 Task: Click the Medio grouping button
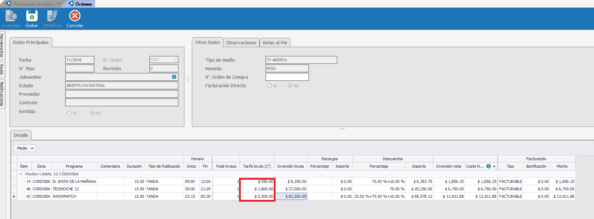[x=25, y=148]
